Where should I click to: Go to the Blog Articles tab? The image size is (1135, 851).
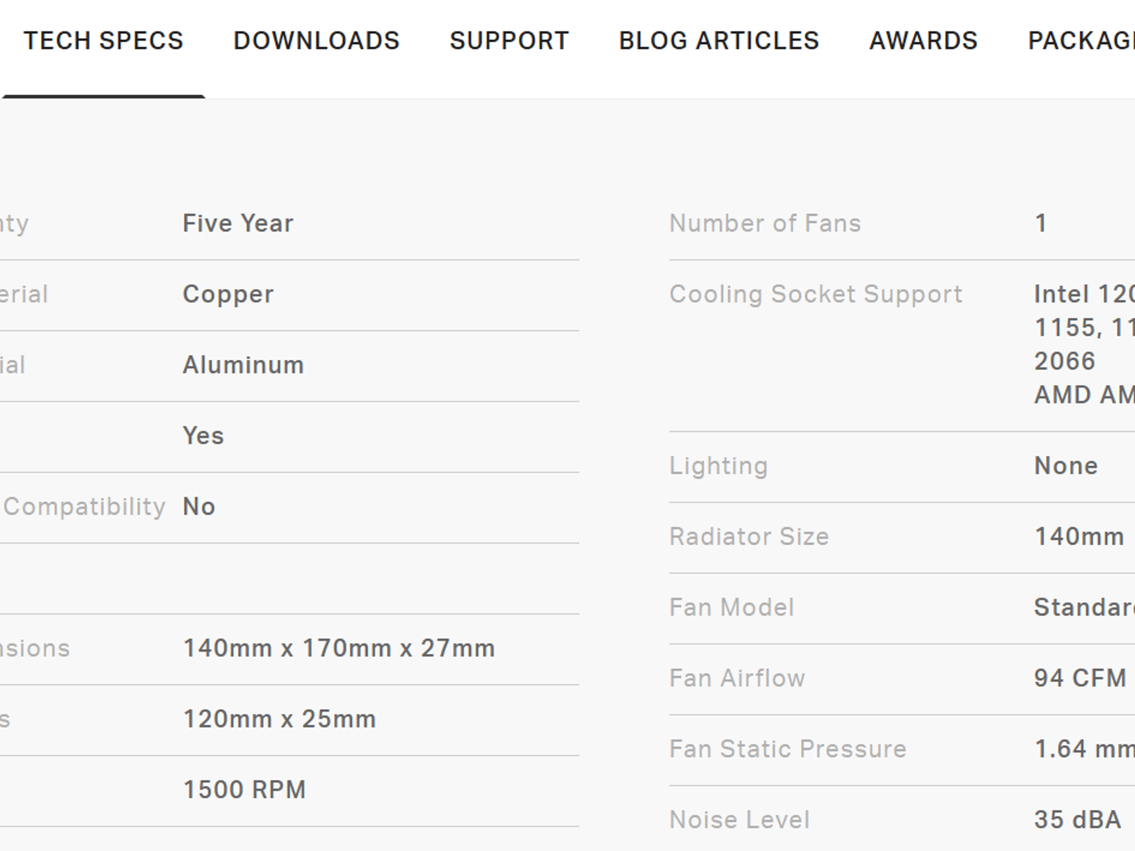(x=719, y=41)
